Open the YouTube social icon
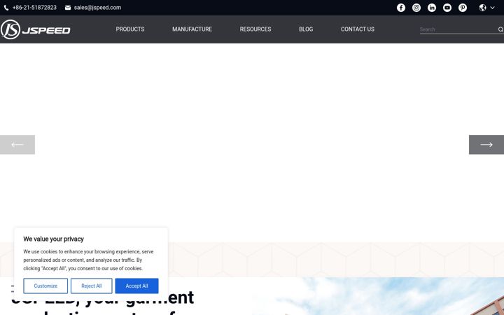Screen dimensions: 504x315 point(447,8)
